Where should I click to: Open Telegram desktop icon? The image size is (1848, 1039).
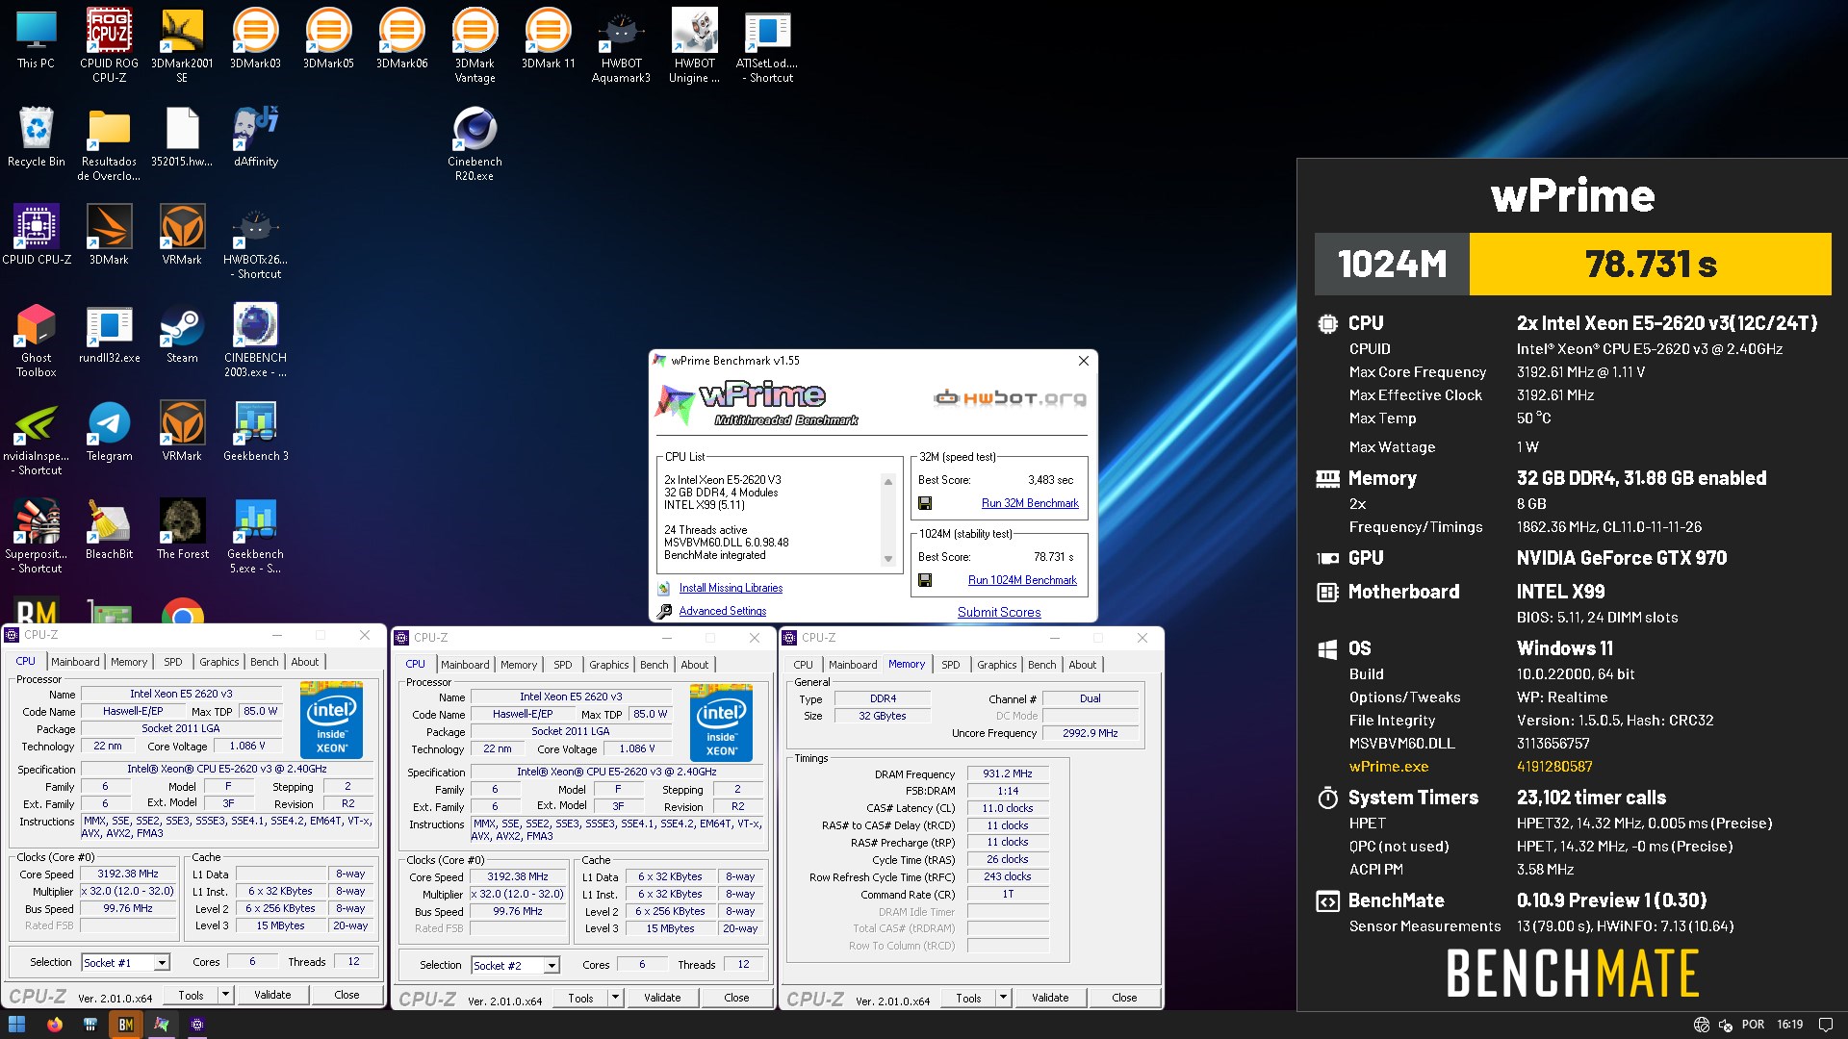(x=109, y=431)
